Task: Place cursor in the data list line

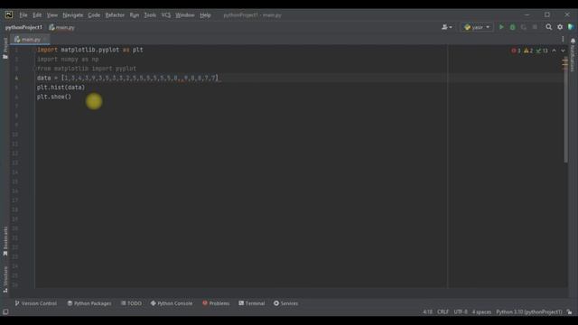Action: coord(128,78)
